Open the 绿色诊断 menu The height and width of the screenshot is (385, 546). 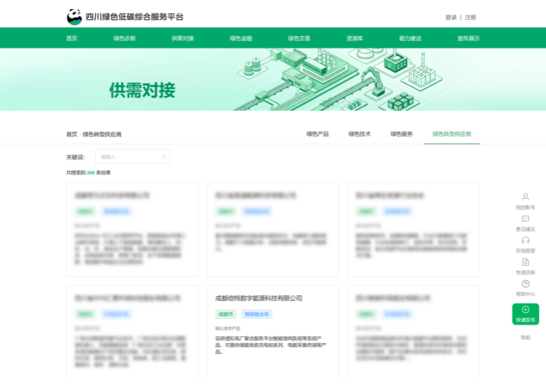point(124,39)
